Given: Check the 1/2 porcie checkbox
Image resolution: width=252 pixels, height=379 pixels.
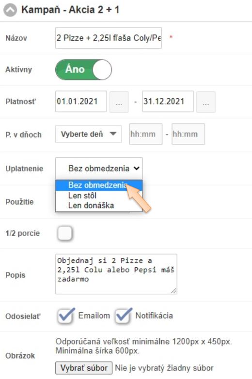Looking at the screenshot, I should click(x=65, y=233).
